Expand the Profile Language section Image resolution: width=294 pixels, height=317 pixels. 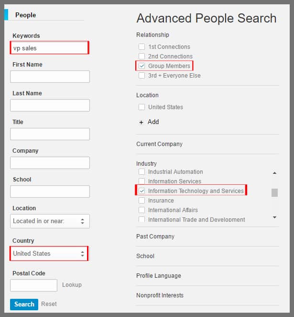(x=159, y=276)
